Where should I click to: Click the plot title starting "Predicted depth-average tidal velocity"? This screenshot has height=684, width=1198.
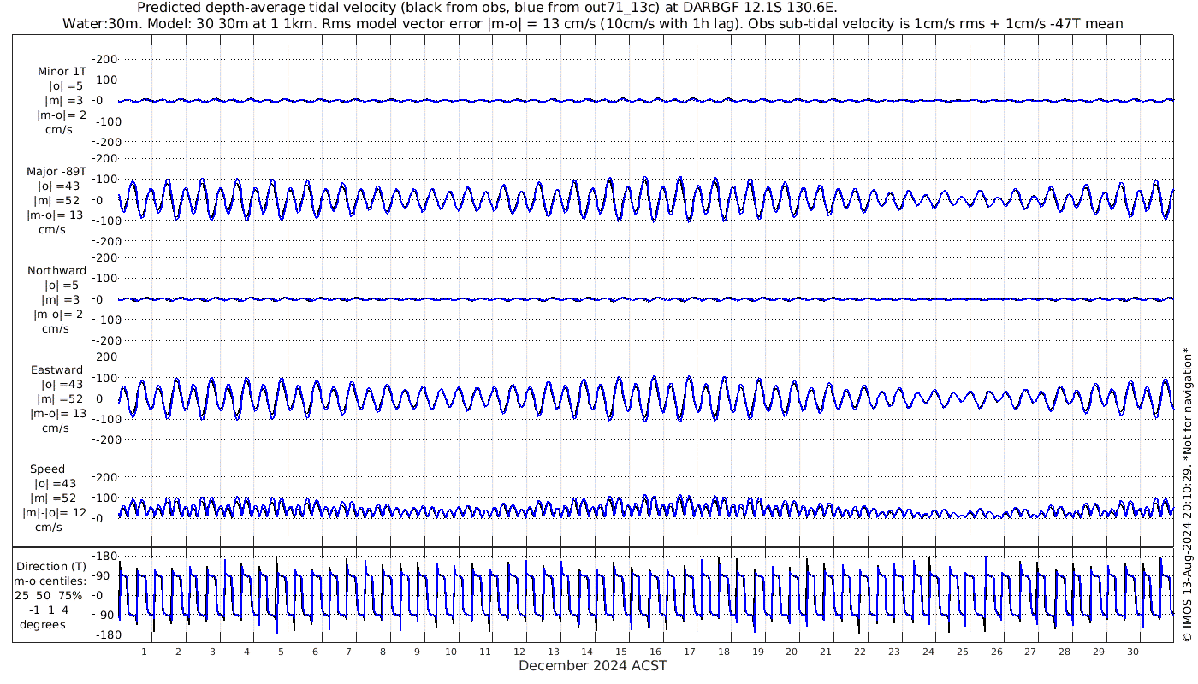click(x=488, y=8)
